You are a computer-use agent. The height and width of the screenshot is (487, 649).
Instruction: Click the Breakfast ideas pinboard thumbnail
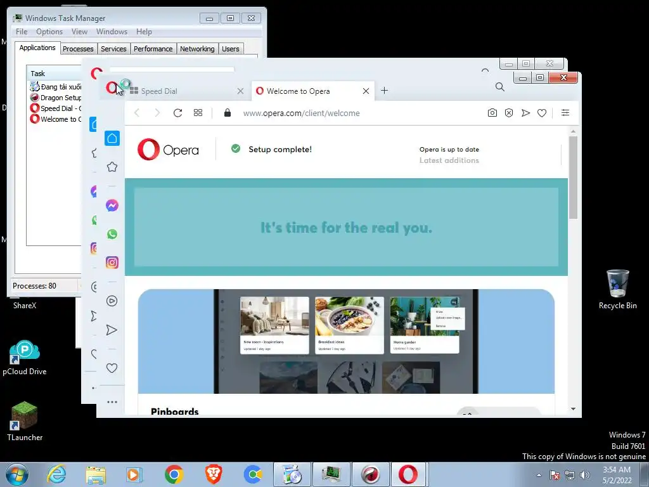pos(349,325)
